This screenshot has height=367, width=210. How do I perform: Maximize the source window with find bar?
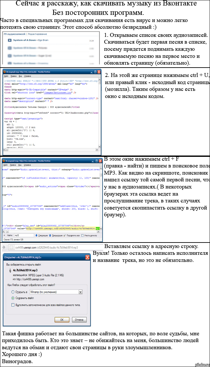coord(97,161)
